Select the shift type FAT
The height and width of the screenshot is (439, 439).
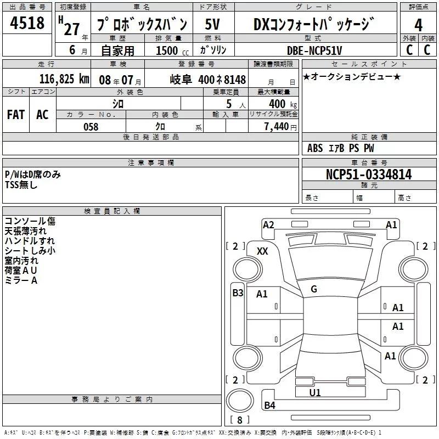16,115
